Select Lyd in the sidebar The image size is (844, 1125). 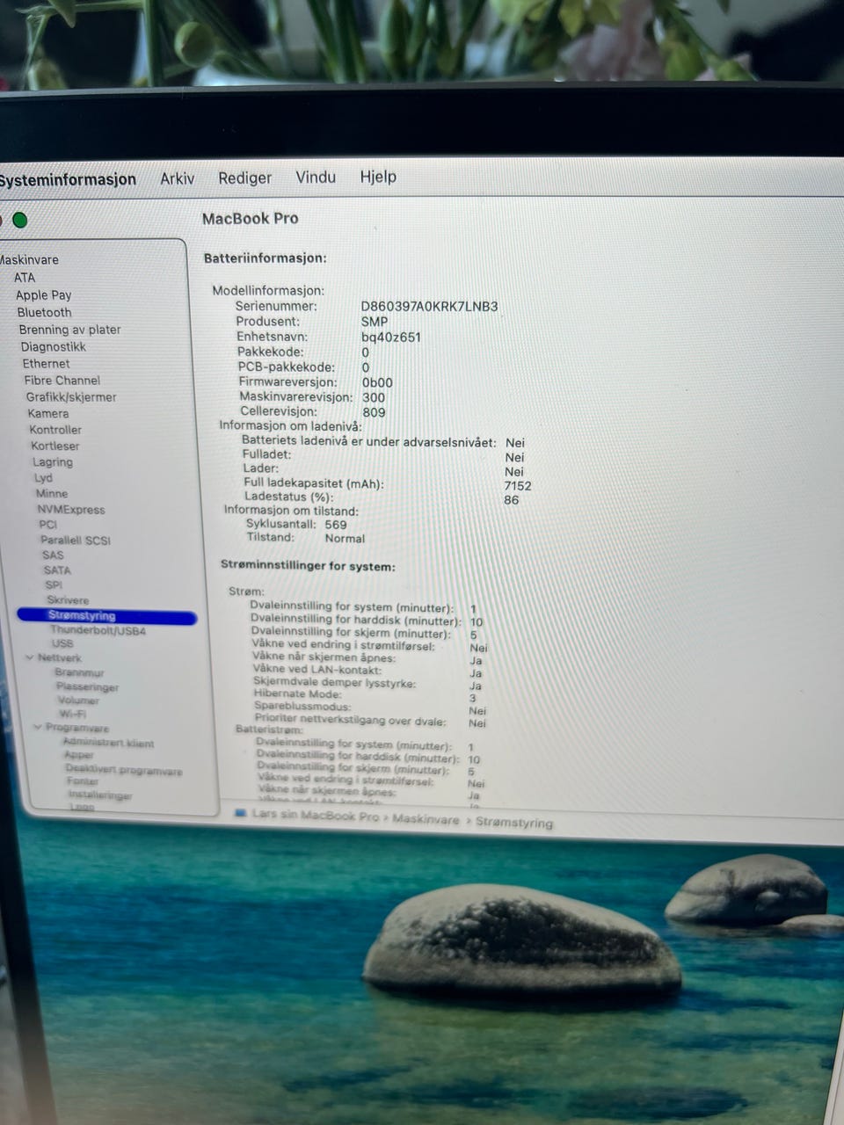pos(43,477)
